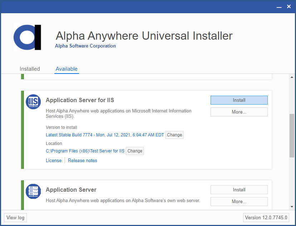This screenshot has height=226, width=296.
Task: Minimize the installer window
Action: pyautogui.click(x=279, y=7)
